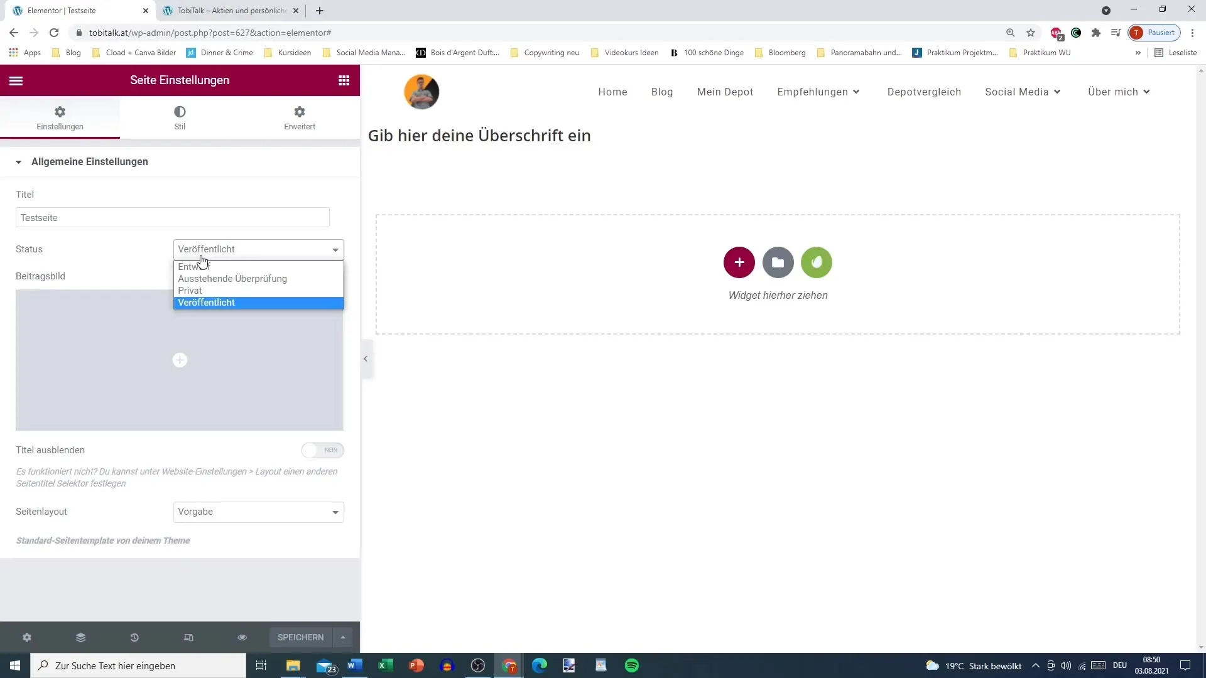Image resolution: width=1206 pixels, height=678 pixels.
Task: Open the widgets grid panel
Action: click(344, 80)
